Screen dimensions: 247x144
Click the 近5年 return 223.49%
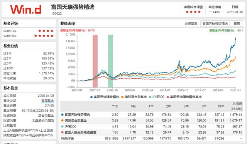pos(48,63)
